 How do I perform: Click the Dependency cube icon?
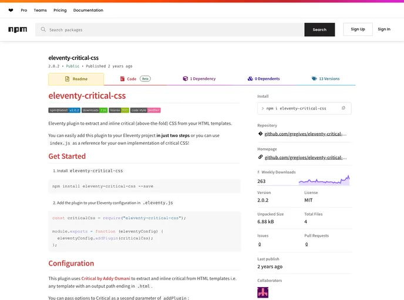point(185,79)
